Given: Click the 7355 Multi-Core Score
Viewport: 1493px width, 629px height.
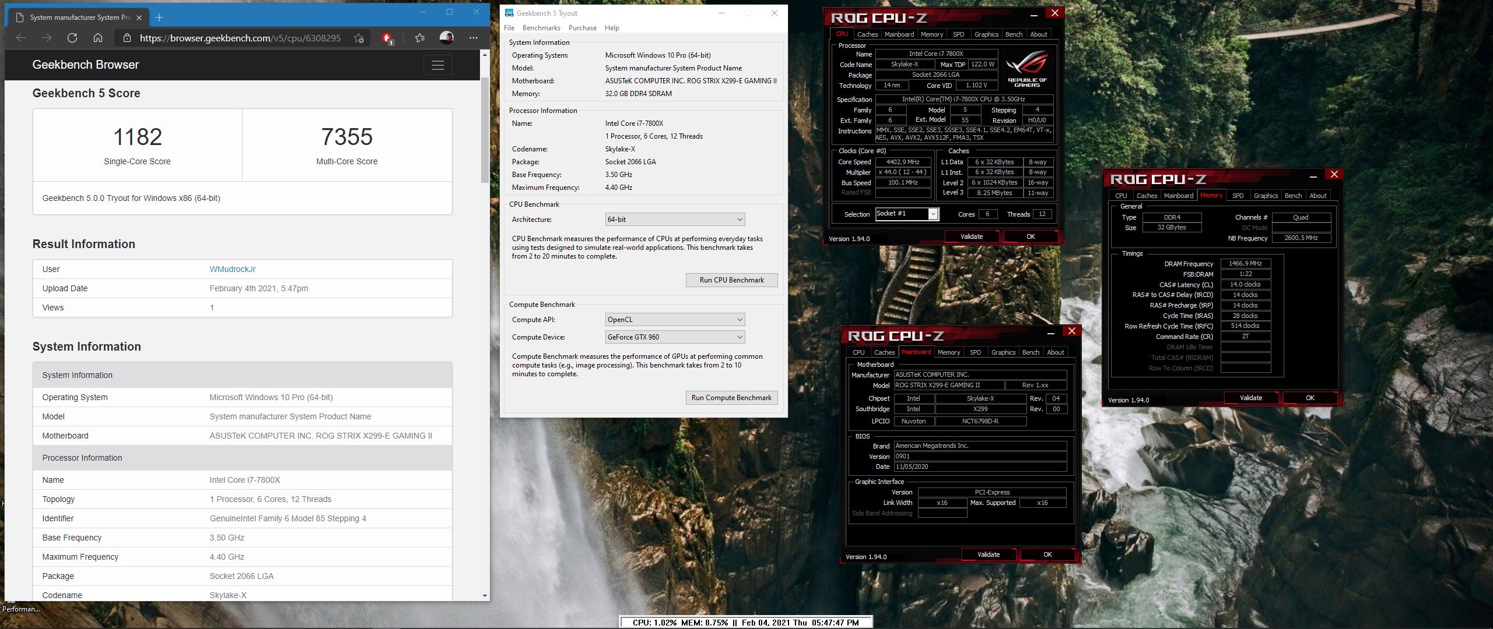Looking at the screenshot, I should (x=347, y=137).
